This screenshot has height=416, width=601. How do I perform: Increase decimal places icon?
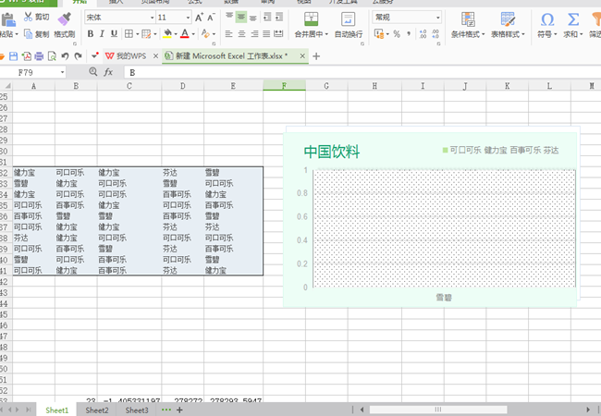[423, 34]
